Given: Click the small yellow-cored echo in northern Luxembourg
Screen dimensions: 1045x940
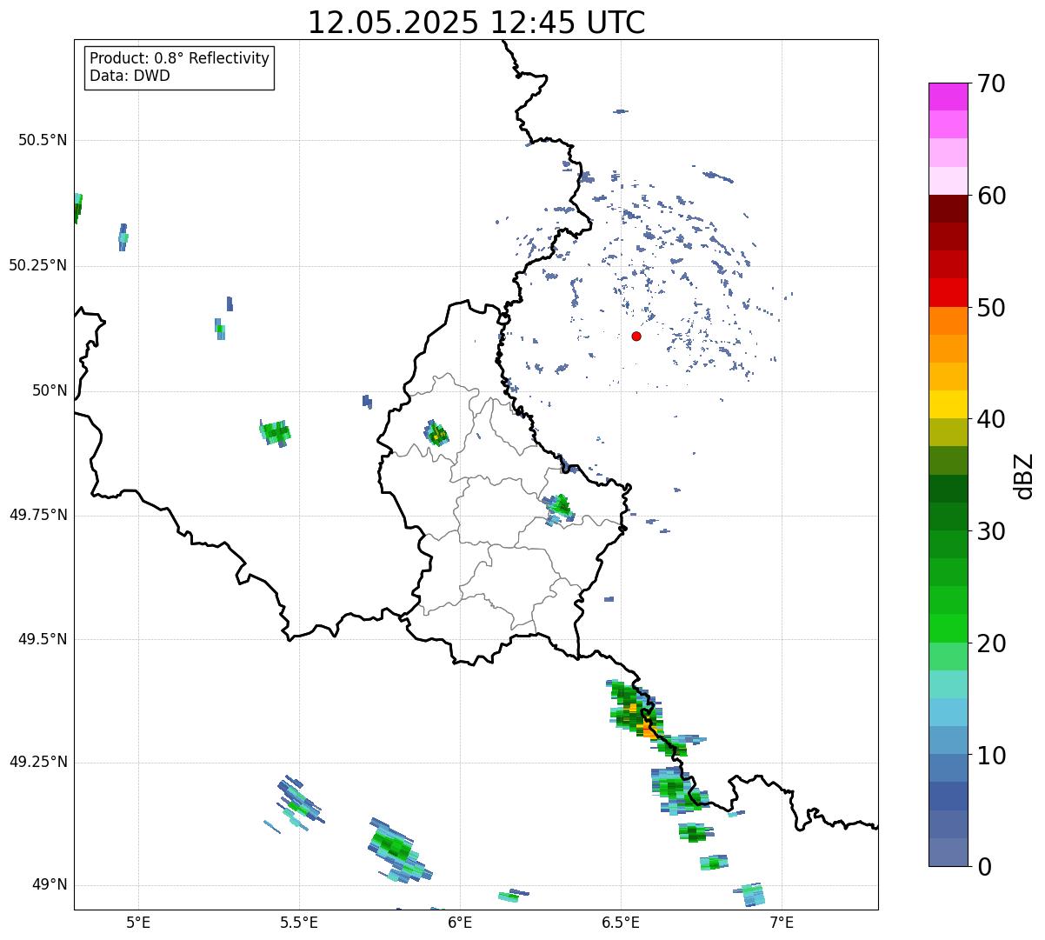Looking at the screenshot, I should (437, 432).
